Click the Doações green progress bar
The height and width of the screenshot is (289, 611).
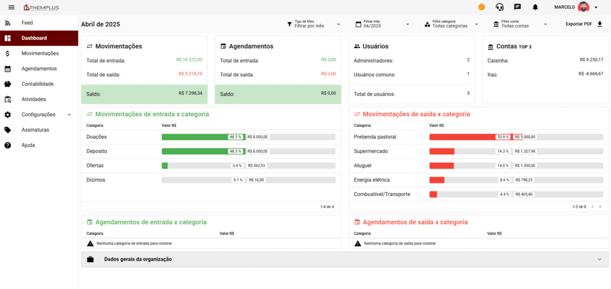pyautogui.click(x=203, y=137)
